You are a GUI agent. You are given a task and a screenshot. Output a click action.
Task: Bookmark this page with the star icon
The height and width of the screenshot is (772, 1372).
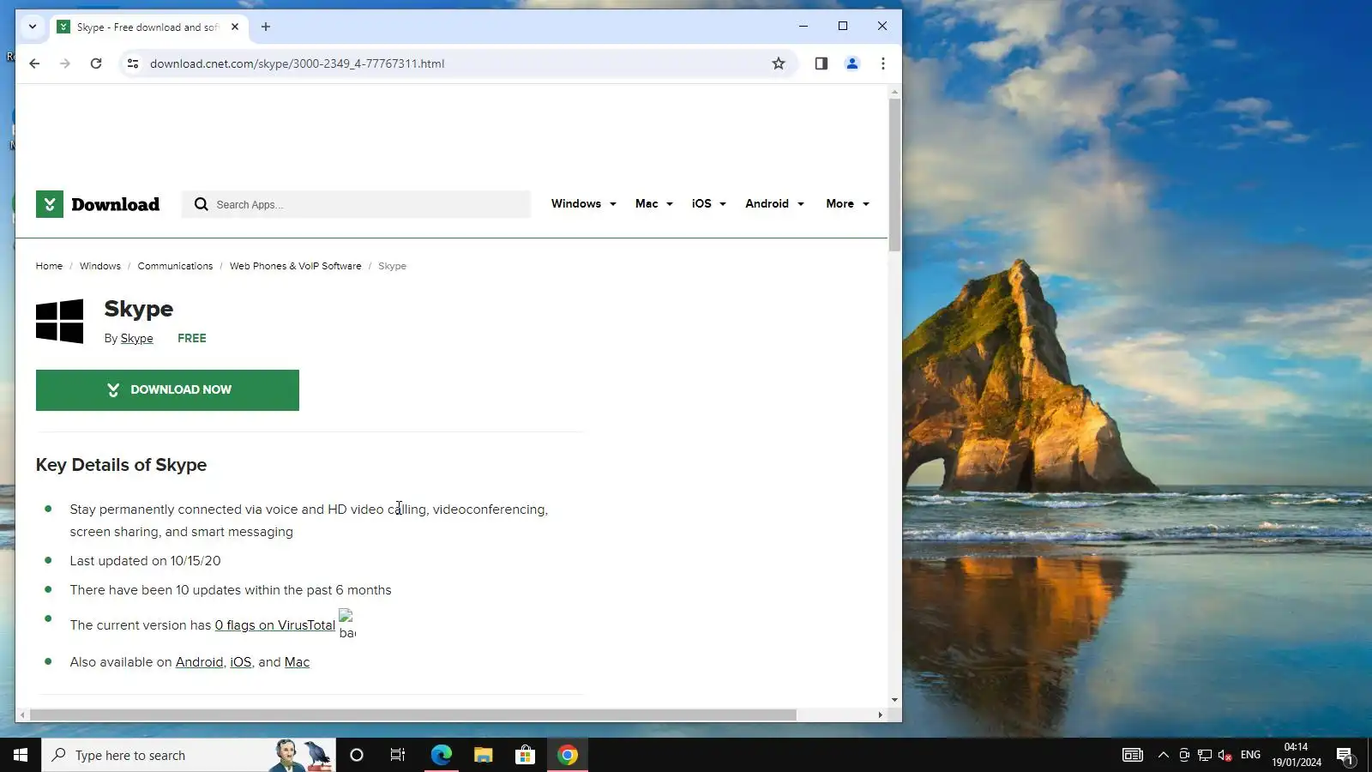click(779, 63)
